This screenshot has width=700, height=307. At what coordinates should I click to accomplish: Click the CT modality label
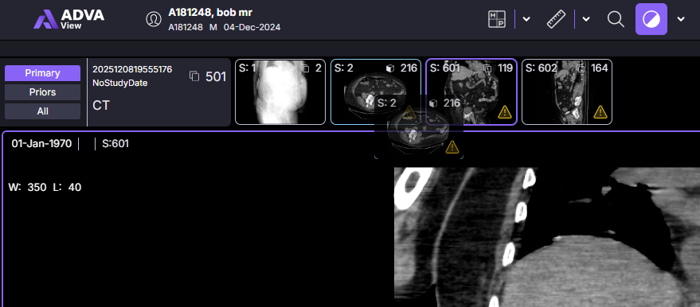[x=101, y=106]
